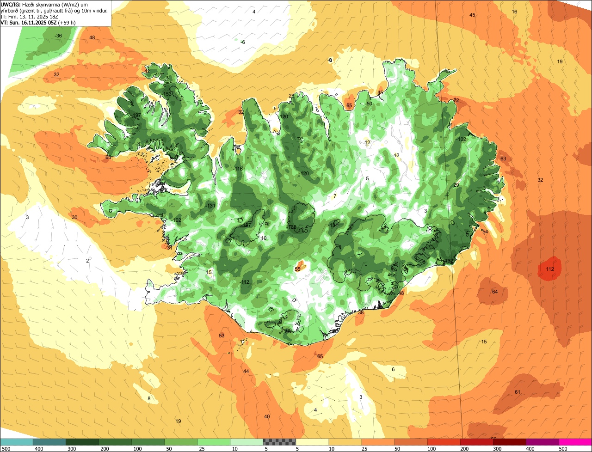The image size is (592, 452).
Task: Click the map value "64" over the ocean
Action: (495, 292)
